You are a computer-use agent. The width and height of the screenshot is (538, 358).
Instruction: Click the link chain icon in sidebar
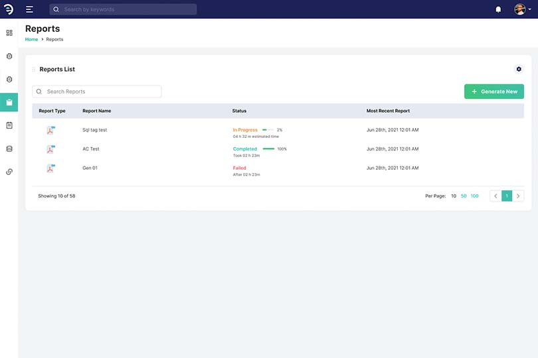[x=9, y=172]
